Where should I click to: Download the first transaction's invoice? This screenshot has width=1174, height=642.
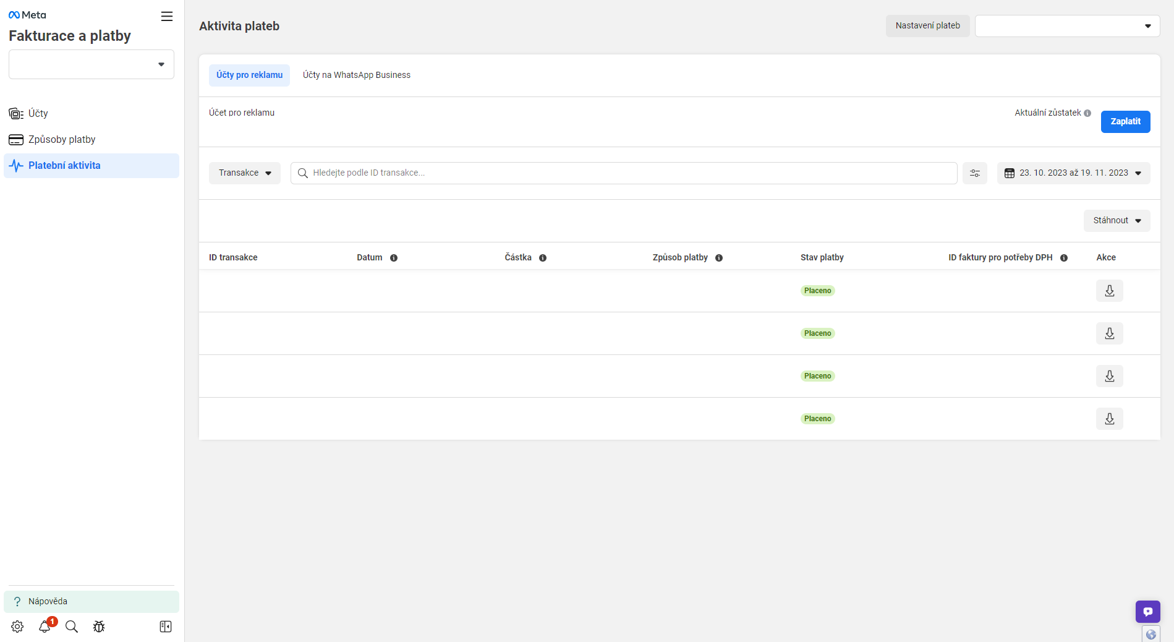pyautogui.click(x=1110, y=291)
